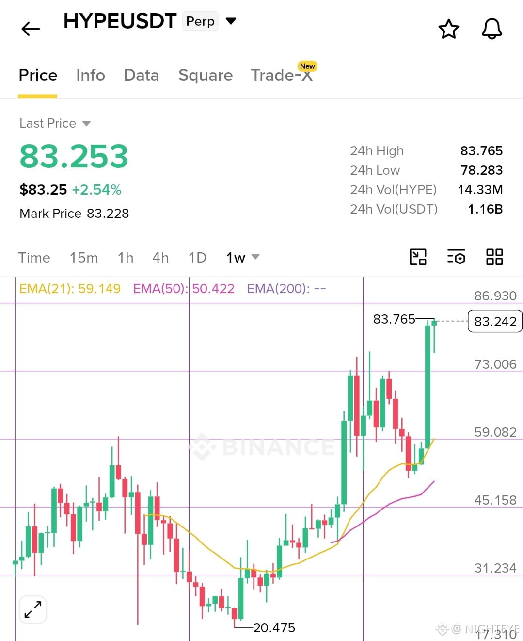Open the Trade-X tab

(282, 75)
